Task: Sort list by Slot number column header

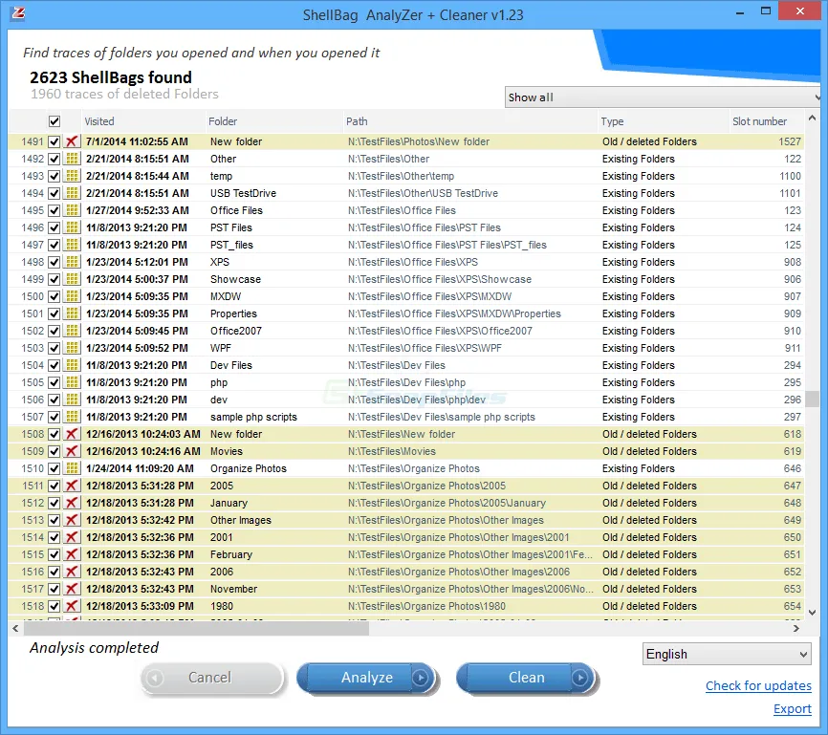Action: click(x=766, y=121)
